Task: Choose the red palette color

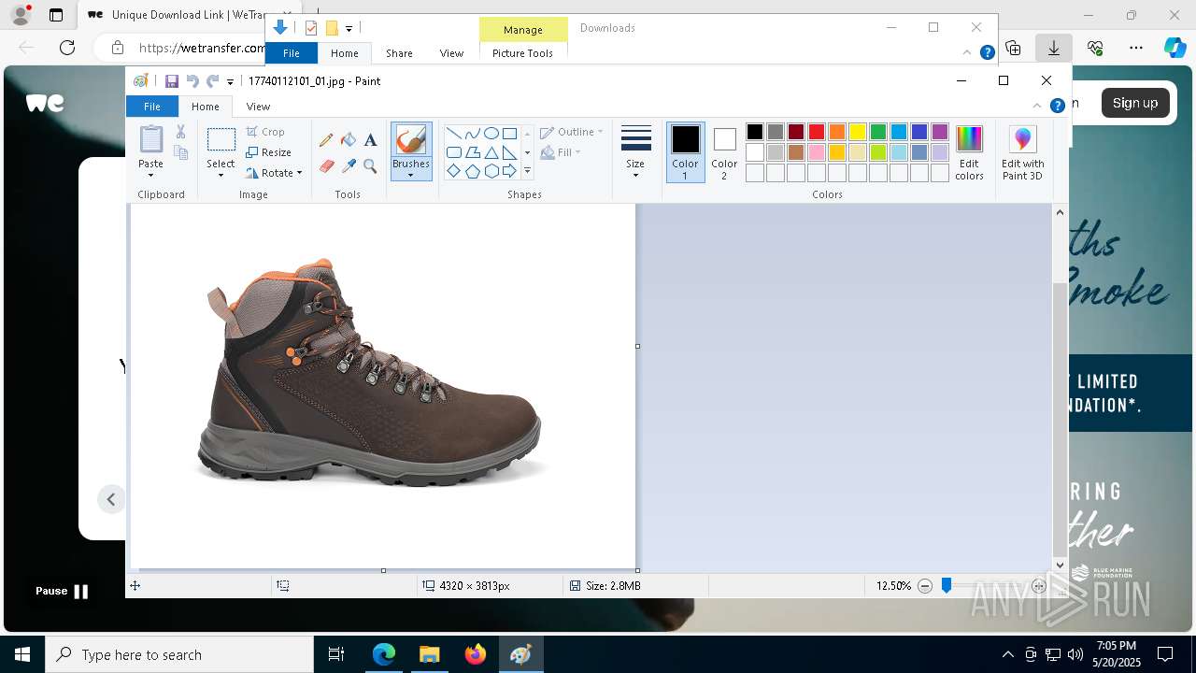Action: (817, 132)
